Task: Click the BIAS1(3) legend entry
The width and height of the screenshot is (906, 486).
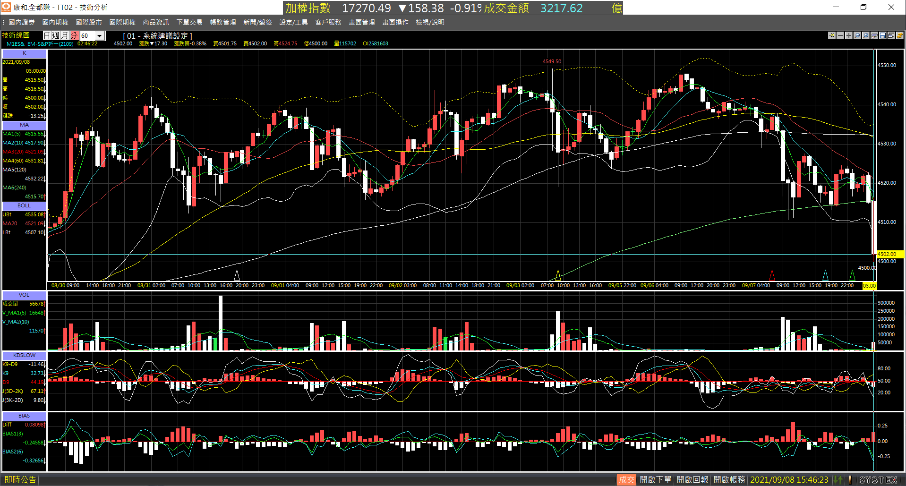Action: (13, 434)
